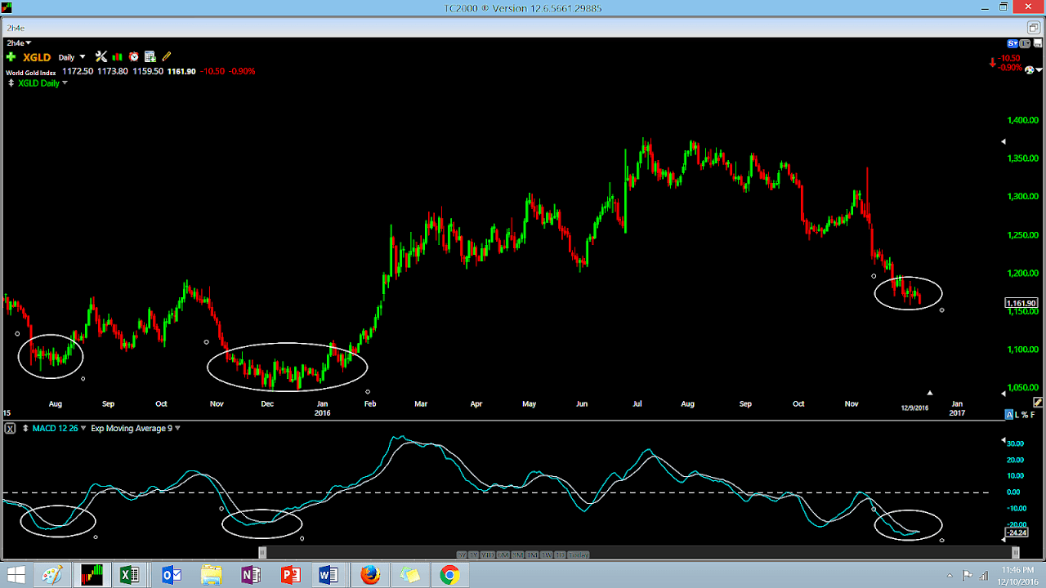Open the color palette icon near the percentage
The width and height of the screenshot is (1046, 588).
click(1030, 69)
